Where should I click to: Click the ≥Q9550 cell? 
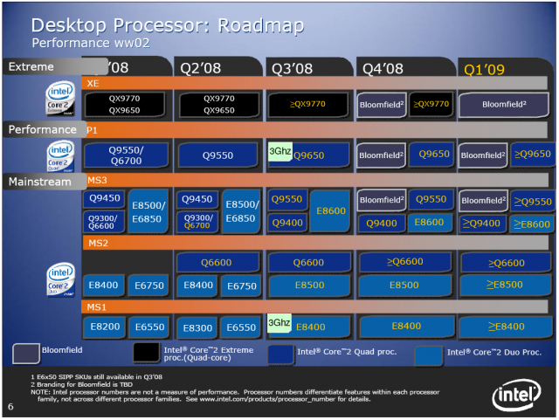pyautogui.click(x=533, y=202)
